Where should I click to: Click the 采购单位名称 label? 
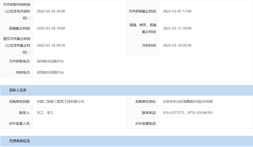click(20, 102)
